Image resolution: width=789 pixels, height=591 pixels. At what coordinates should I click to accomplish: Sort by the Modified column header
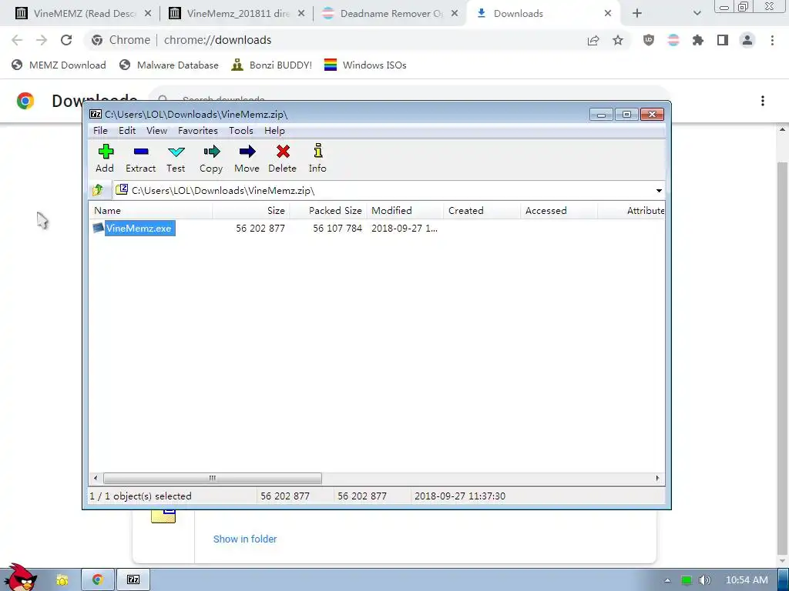tap(405, 211)
